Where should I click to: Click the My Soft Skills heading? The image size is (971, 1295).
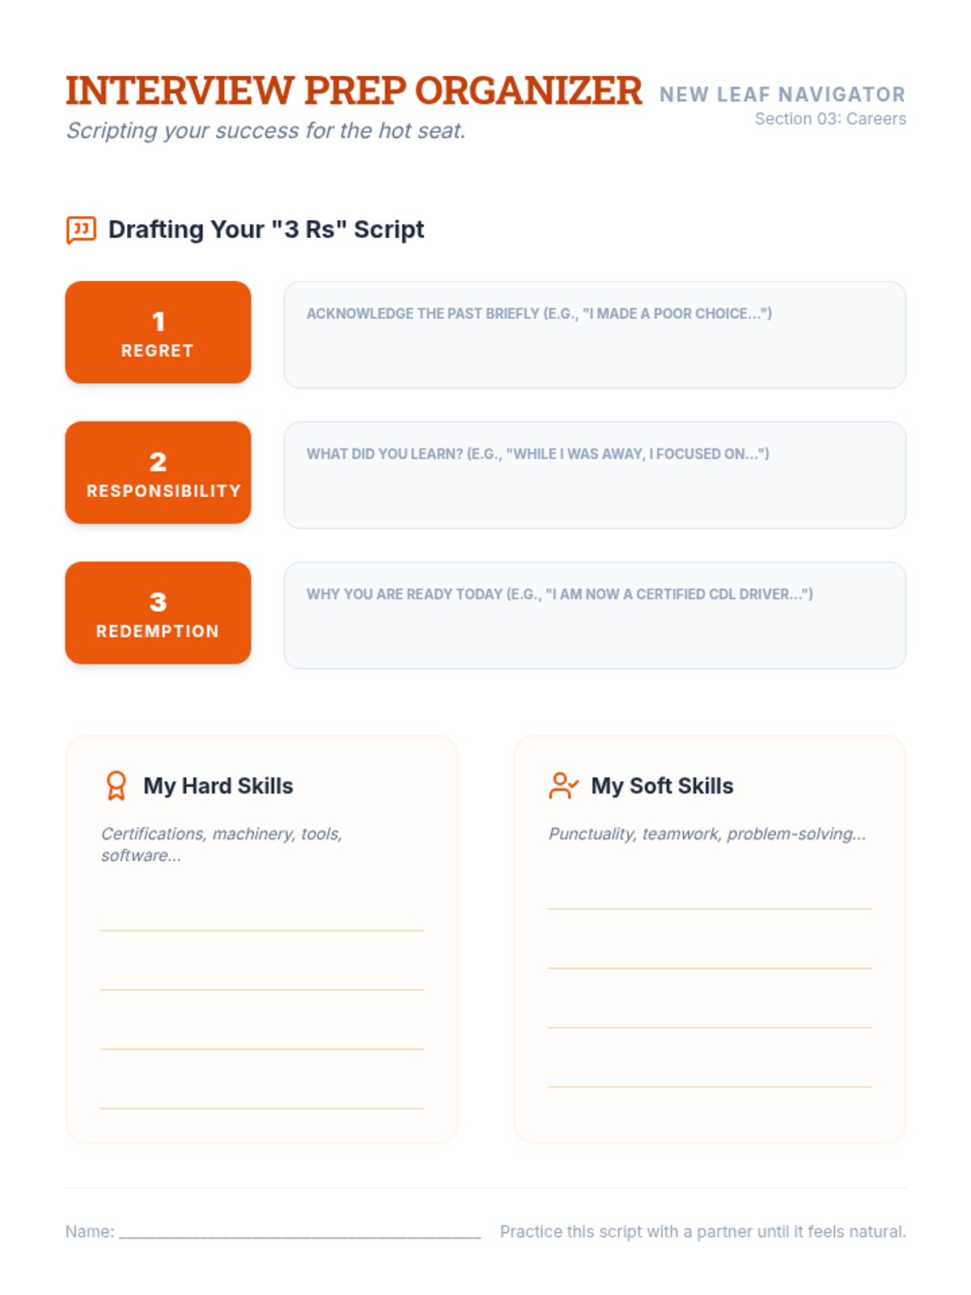click(662, 786)
